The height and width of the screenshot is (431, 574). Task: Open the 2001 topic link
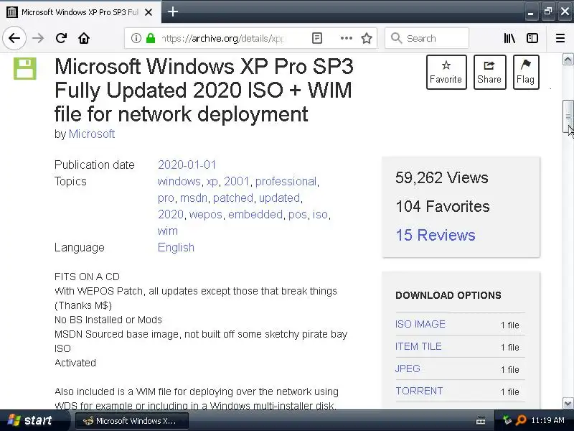point(237,182)
